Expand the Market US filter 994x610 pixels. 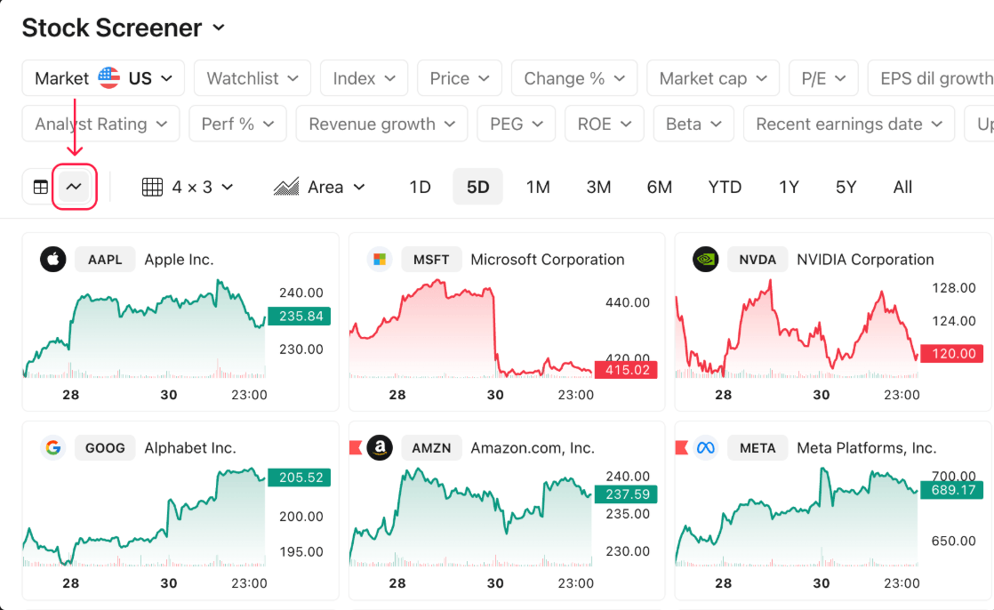pyautogui.click(x=103, y=78)
